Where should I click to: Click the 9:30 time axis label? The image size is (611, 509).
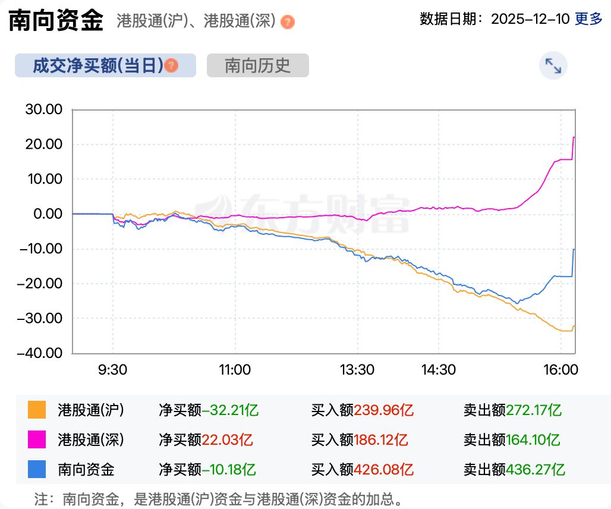coord(112,370)
